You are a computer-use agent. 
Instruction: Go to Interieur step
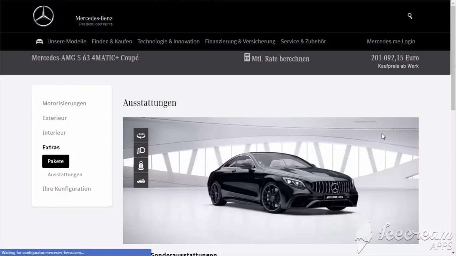click(54, 133)
